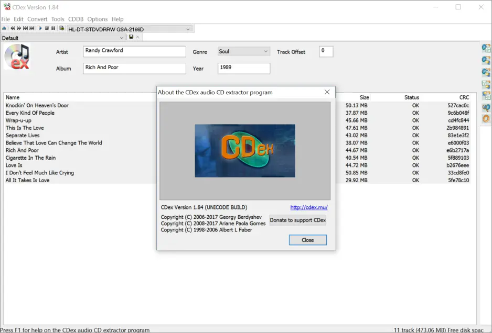Click the delete profile X icon
Image resolution: width=492 pixels, height=333 pixels.
(138, 37)
